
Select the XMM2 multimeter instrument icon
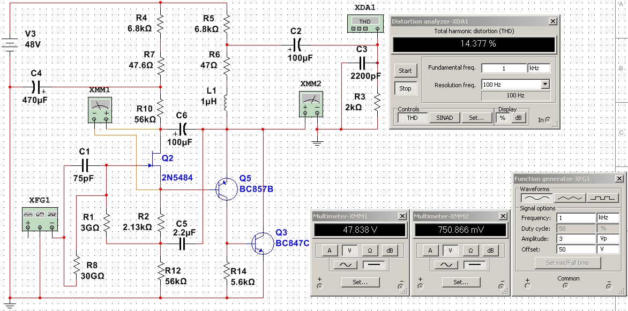[311, 104]
